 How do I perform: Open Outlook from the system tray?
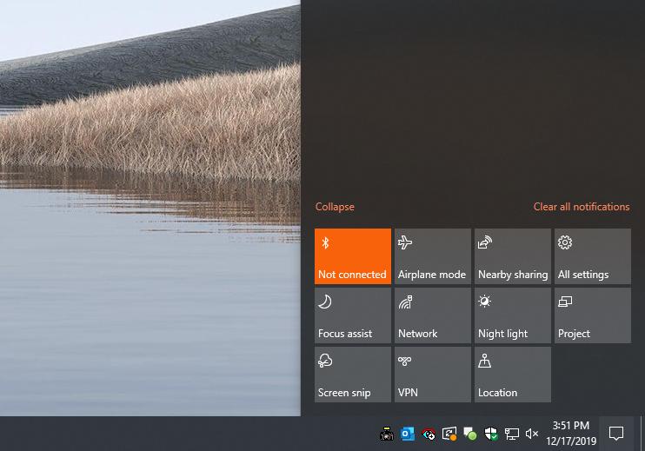407,434
